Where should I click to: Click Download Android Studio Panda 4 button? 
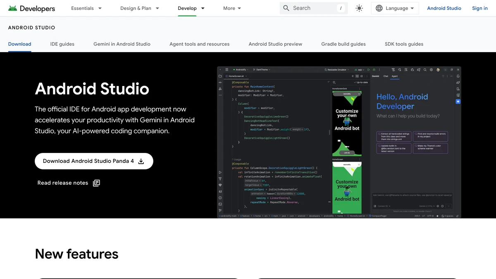pyautogui.click(x=94, y=161)
